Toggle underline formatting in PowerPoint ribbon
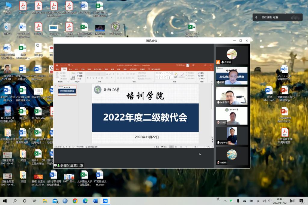Image resolution: width=308 pixels, height=205 pixels. [94, 78]
